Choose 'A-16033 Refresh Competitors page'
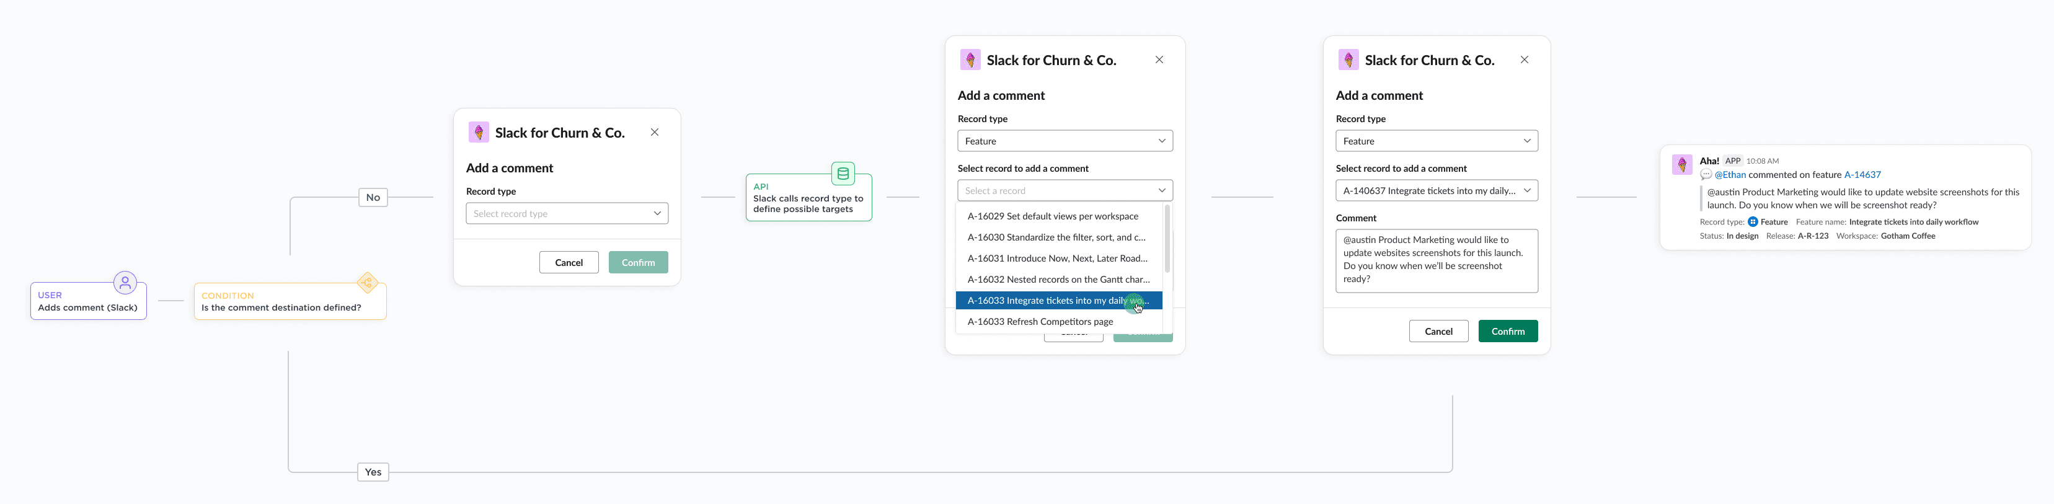Image resolution: width=2054 pixels, height=504 pixels. [x=1058, y=321]
